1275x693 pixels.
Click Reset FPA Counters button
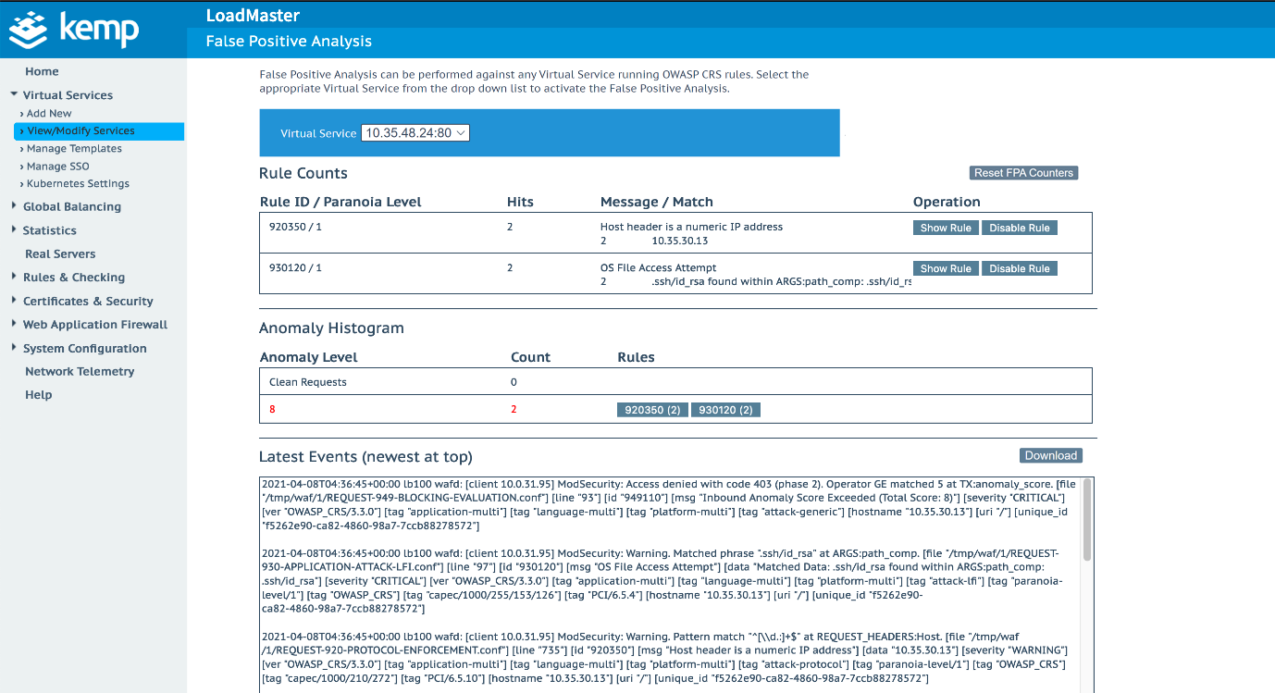[x=1023, y=173]
